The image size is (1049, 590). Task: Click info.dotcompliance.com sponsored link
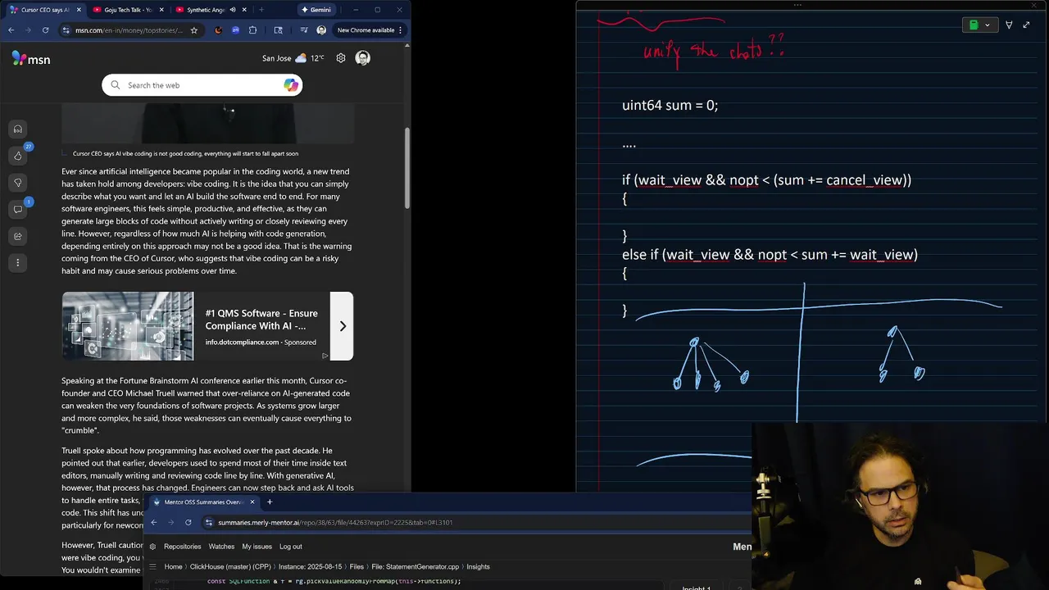pos(242,343)
